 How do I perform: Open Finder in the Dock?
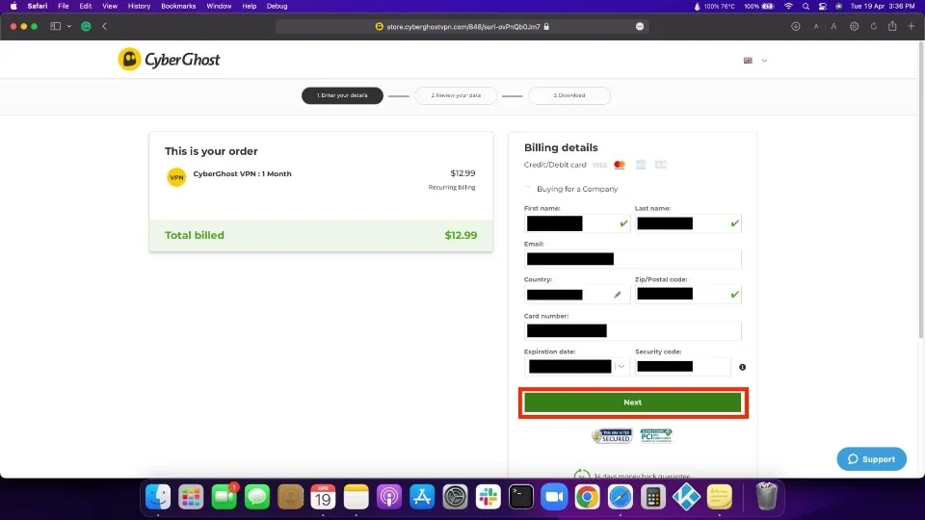158,497
